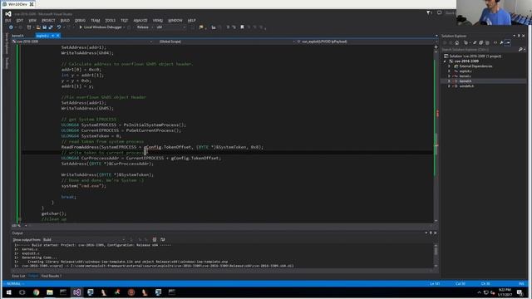Viewport: 532px width, 299px height.
Task: Open the TOOLS menu
Action: pyautogui.click(x=111, y=20)
